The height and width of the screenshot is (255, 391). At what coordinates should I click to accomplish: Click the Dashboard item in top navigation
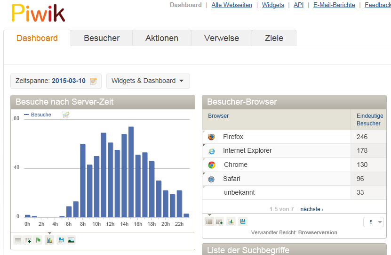point(186,5)
